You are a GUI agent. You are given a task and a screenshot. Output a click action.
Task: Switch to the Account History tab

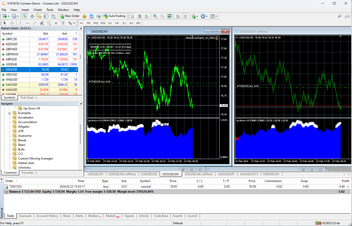[47, 216]
